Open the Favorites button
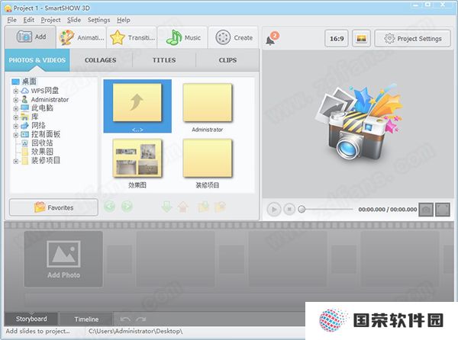Screen dimensions: 458x340 point(53,207)
